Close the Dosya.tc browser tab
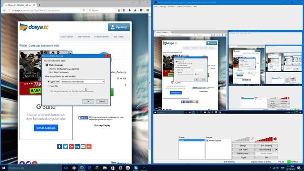The height and width of the screenshot is (171, 304). coord(34,5)
